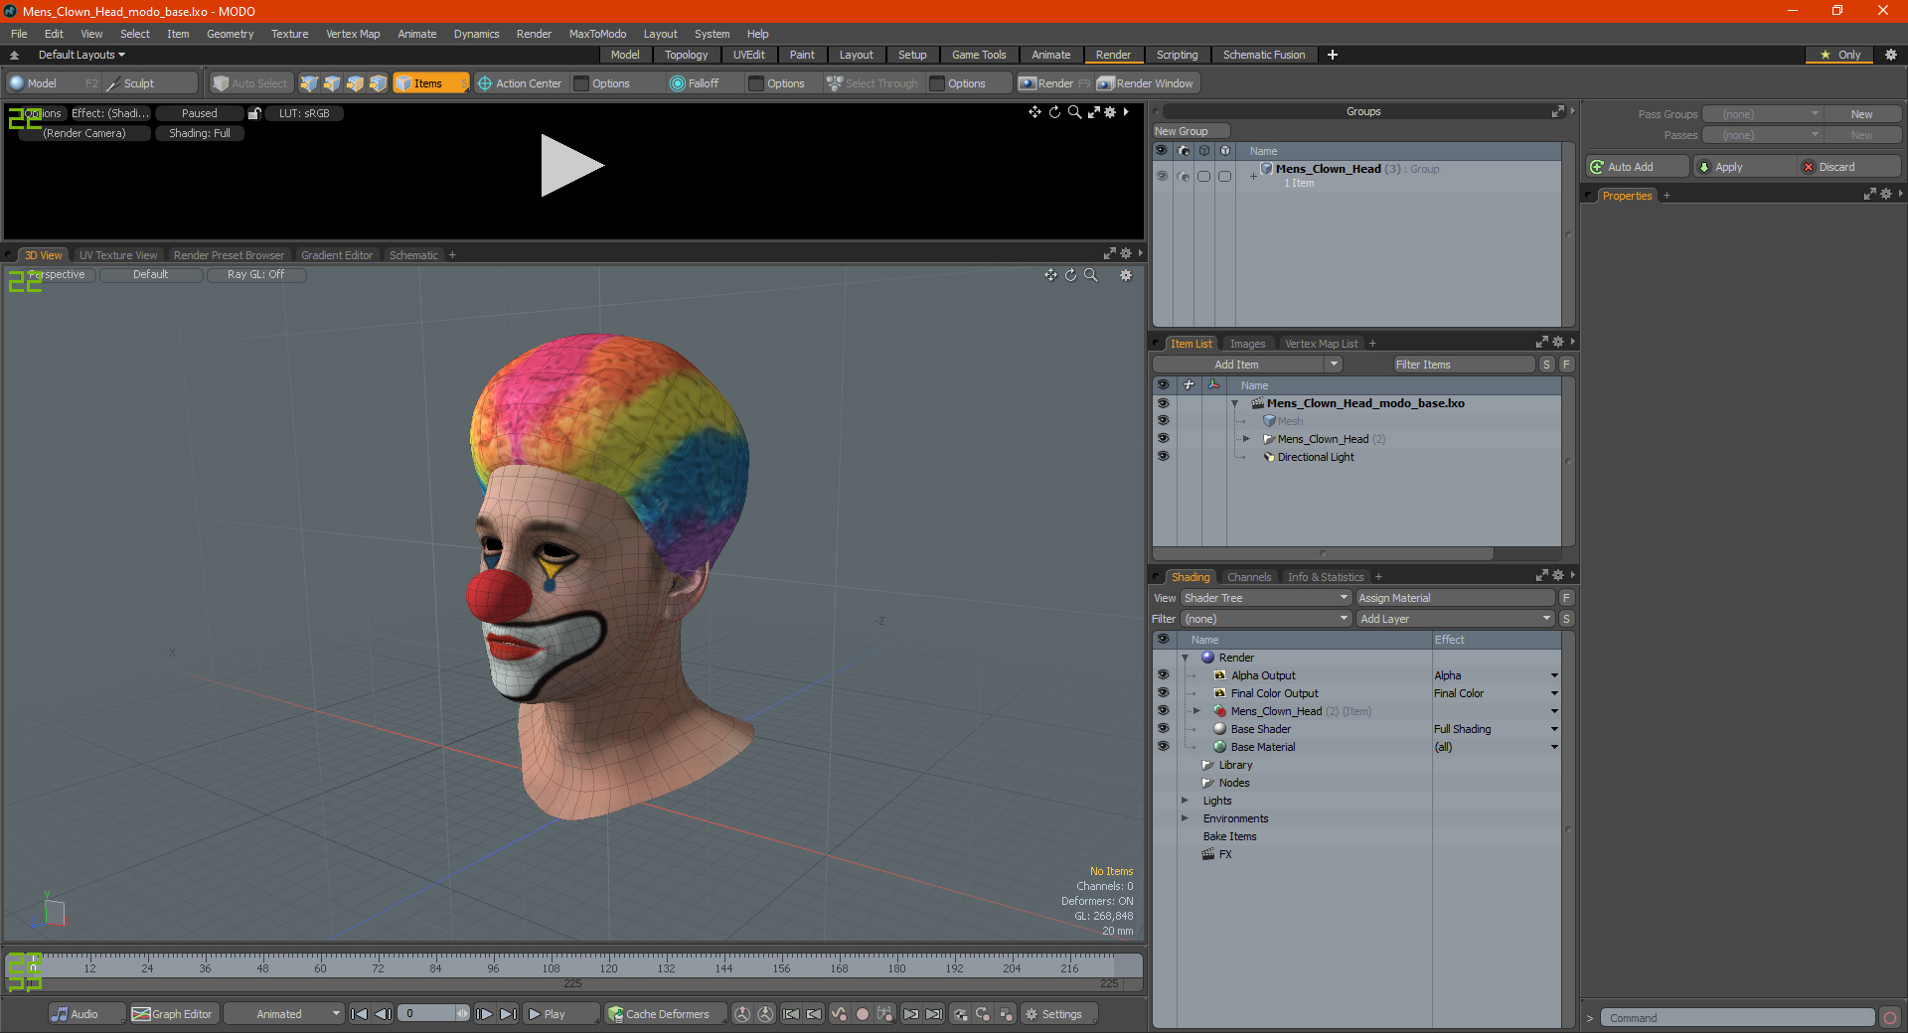Viewport: 1908px width, 1033px height.
Task: Select Edges selection mode icon
Action: coord(332,83)
